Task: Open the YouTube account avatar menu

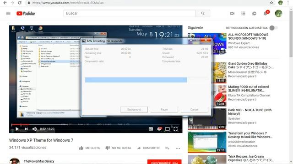Action: (x=278, y=13)
